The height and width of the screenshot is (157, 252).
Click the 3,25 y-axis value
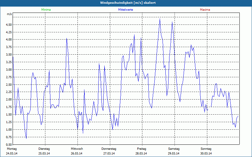[x=9, y=62]
